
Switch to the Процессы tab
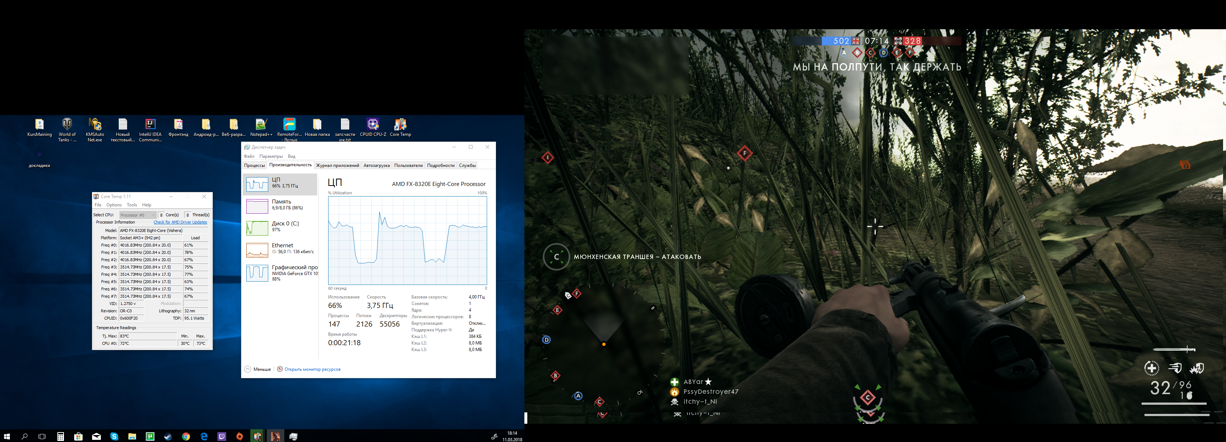(x=254, y=165)
